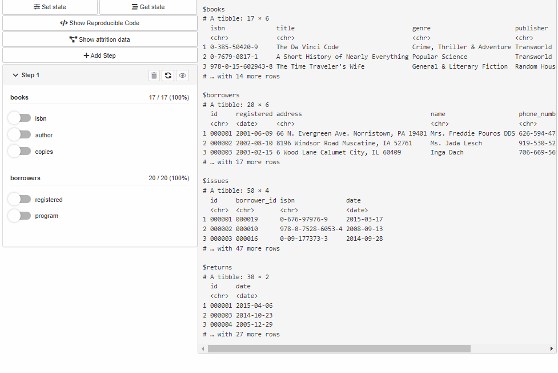Enable the registered filter toggle
Viewport: 558px width, 373px height.
[19, 200]
